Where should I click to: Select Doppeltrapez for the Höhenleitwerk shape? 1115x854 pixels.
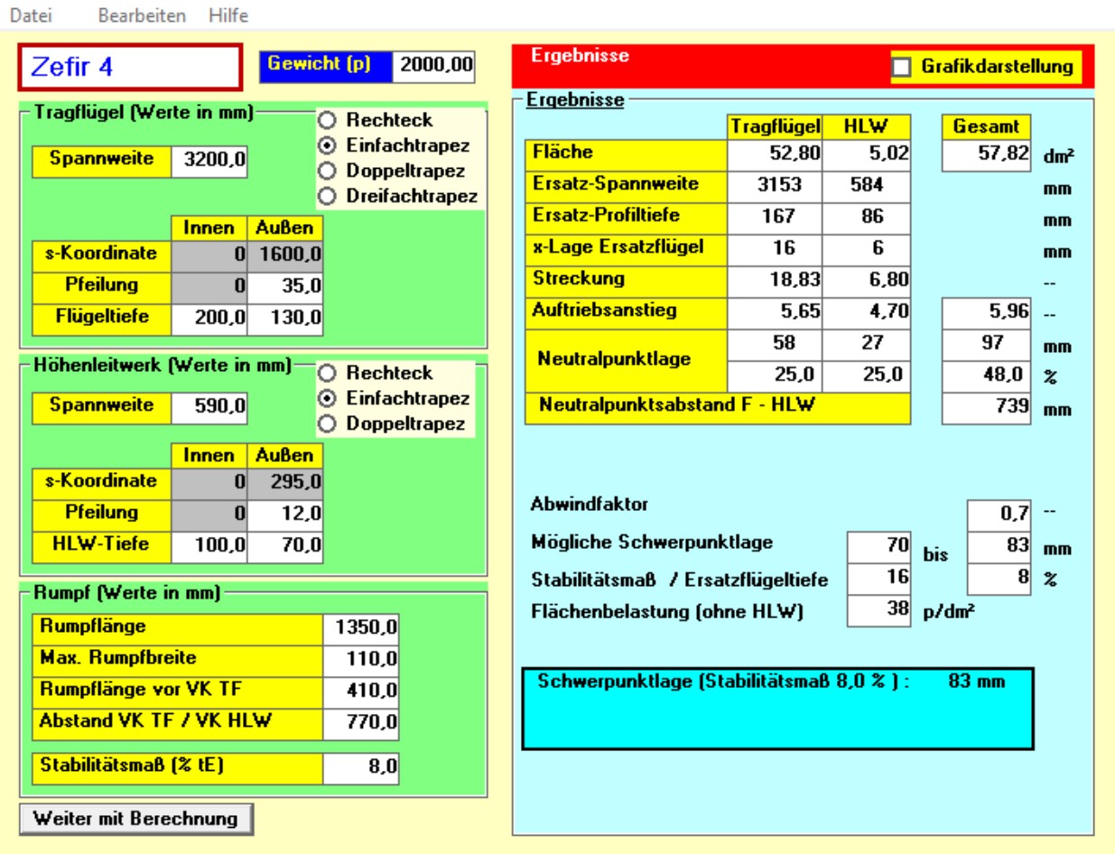pos(328,423)
